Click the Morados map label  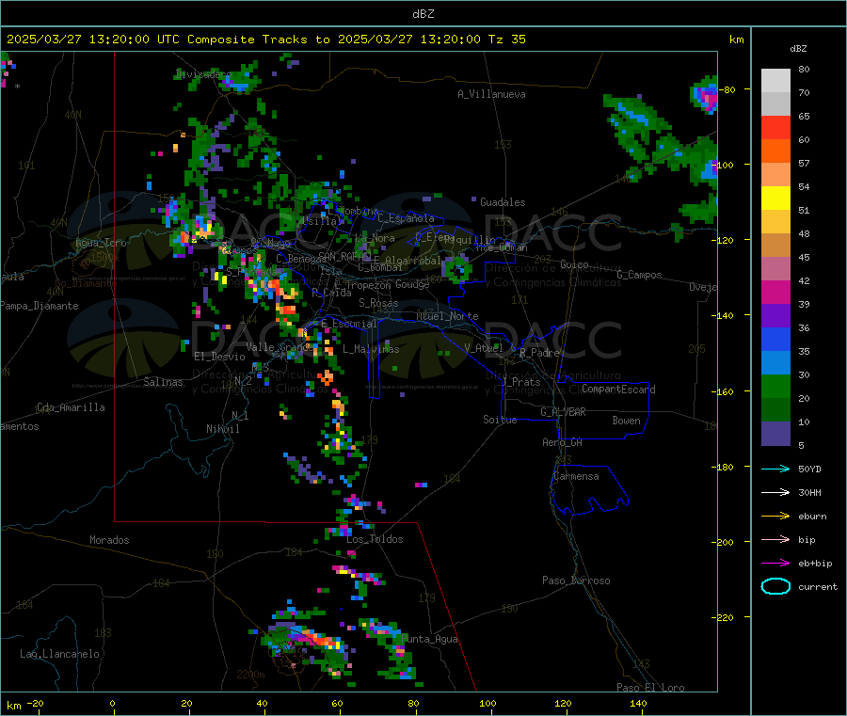109,540
